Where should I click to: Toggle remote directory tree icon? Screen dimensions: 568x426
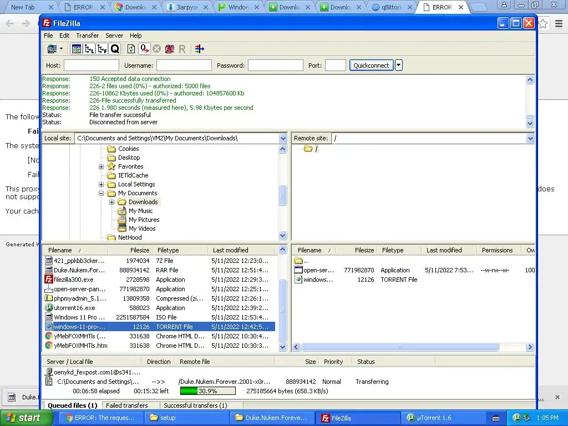pyautogui.click(x=102, y=49)
